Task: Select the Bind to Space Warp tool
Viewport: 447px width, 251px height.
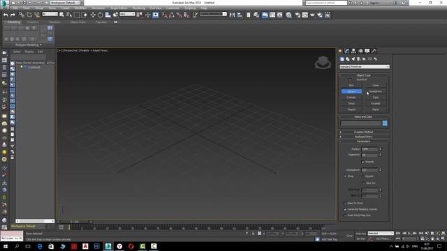Action: click(37, 15)
